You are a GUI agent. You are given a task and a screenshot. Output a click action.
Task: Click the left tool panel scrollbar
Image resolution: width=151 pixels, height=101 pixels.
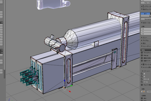pyautogui.click(x=5, y=35)
